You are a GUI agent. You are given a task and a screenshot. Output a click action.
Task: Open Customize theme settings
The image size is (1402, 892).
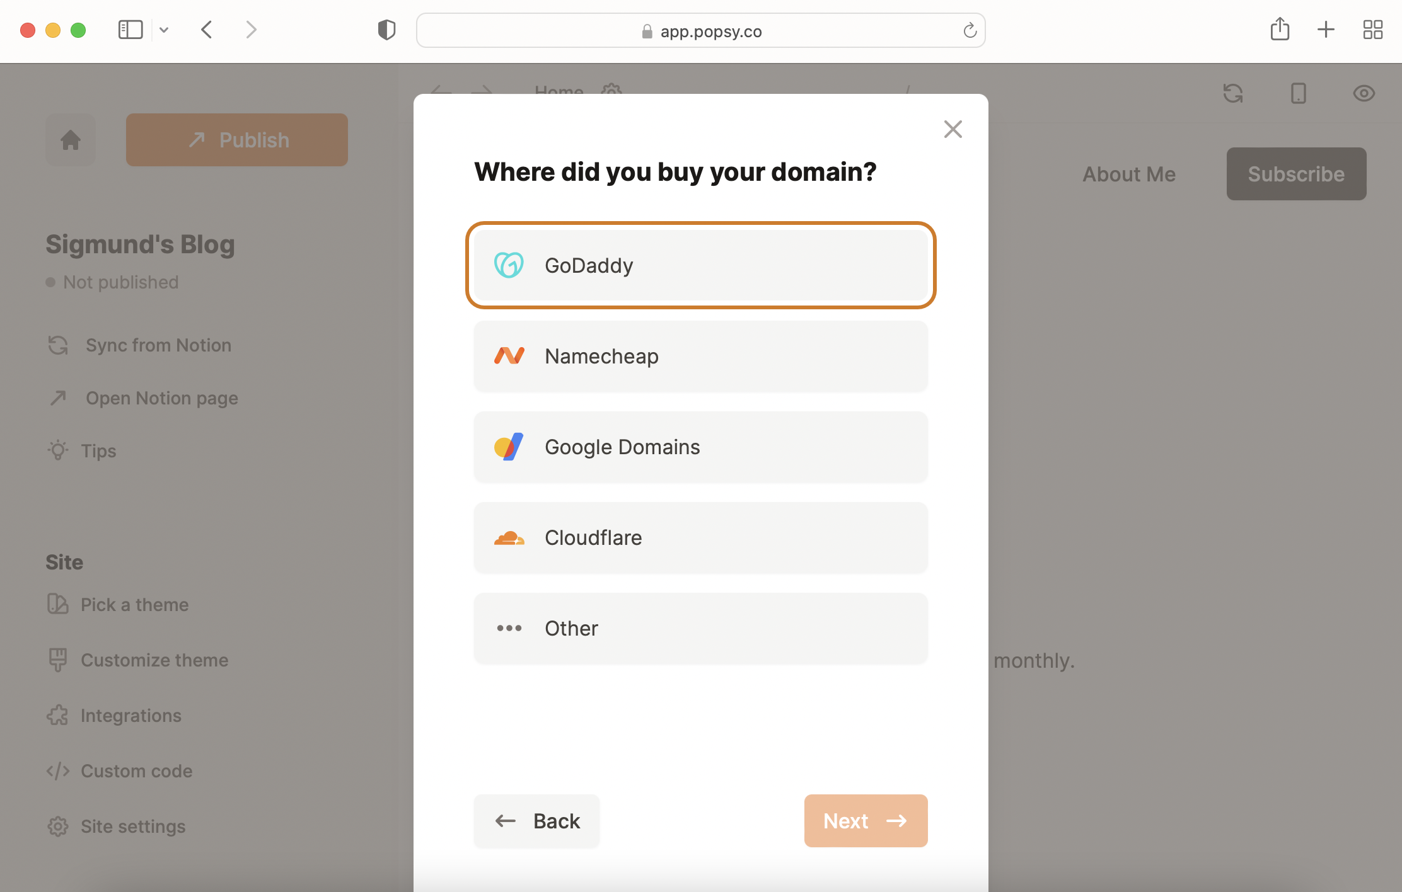click(154, 660)
